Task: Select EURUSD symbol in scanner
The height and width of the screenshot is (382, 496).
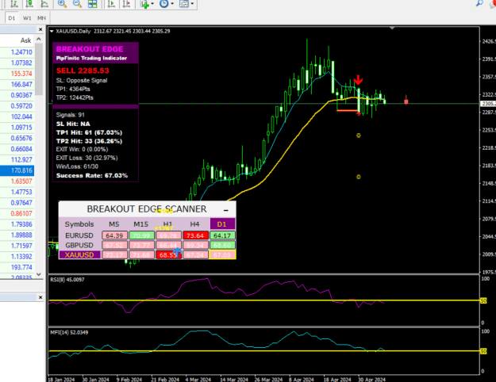Action: (x=79, y=235)
